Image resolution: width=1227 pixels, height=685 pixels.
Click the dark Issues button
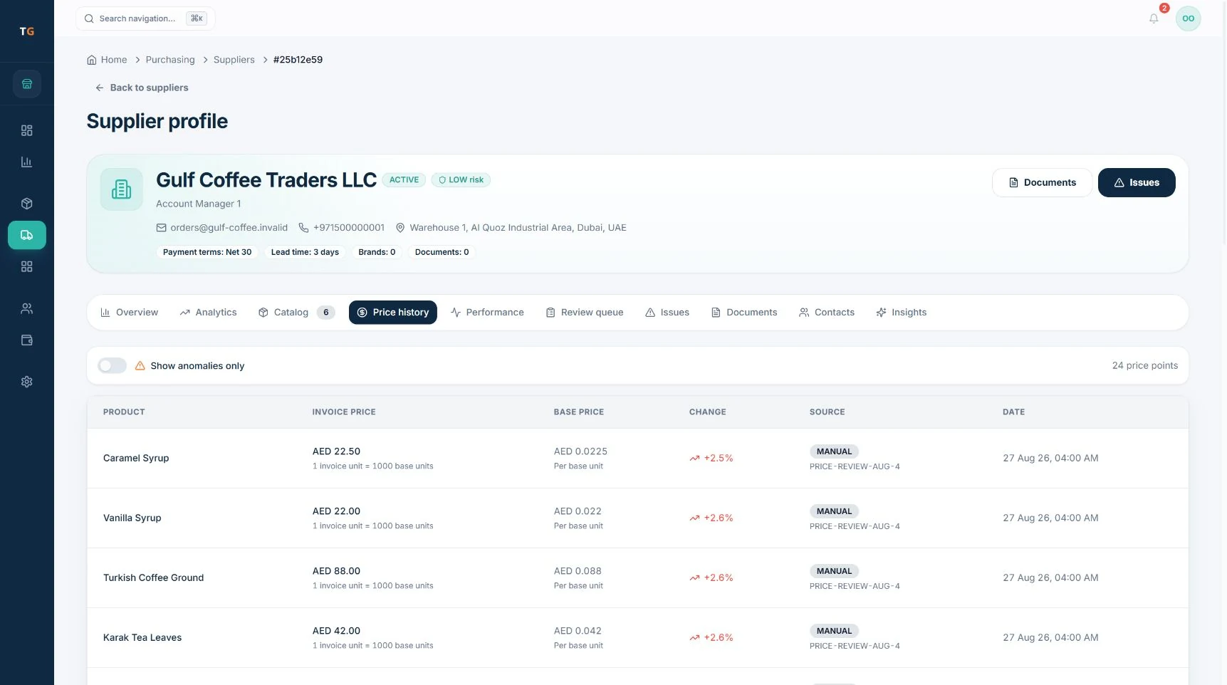1137,183
